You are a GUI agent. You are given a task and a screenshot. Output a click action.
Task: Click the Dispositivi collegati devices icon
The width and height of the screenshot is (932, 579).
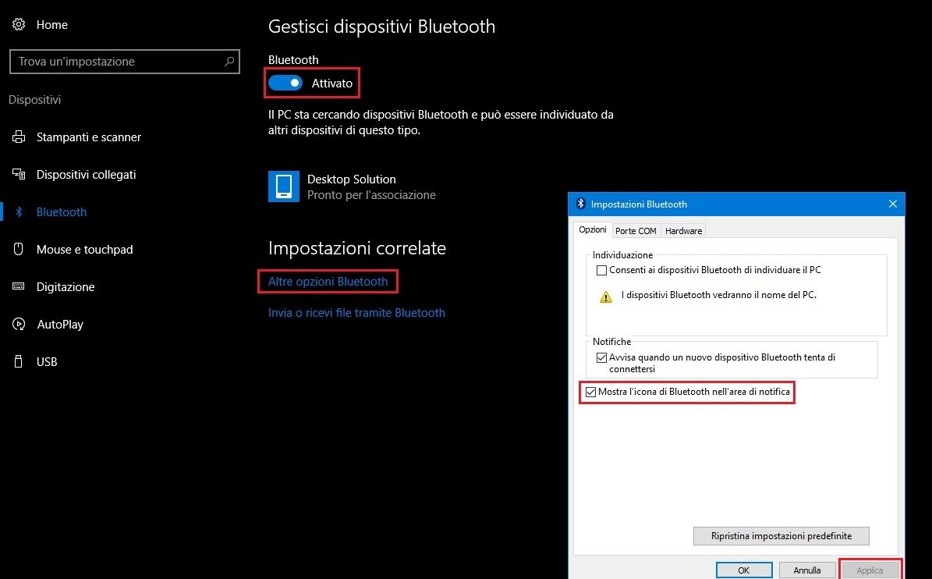[19, 174]
